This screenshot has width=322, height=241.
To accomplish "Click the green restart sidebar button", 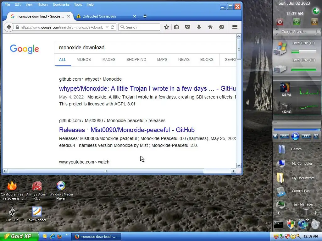I will click(x=296, y=22).
